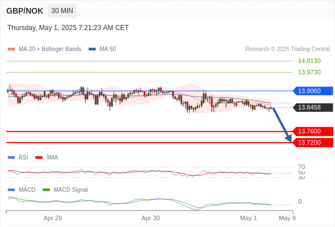Click the 13.9730 resistance level label

[309, 72]
